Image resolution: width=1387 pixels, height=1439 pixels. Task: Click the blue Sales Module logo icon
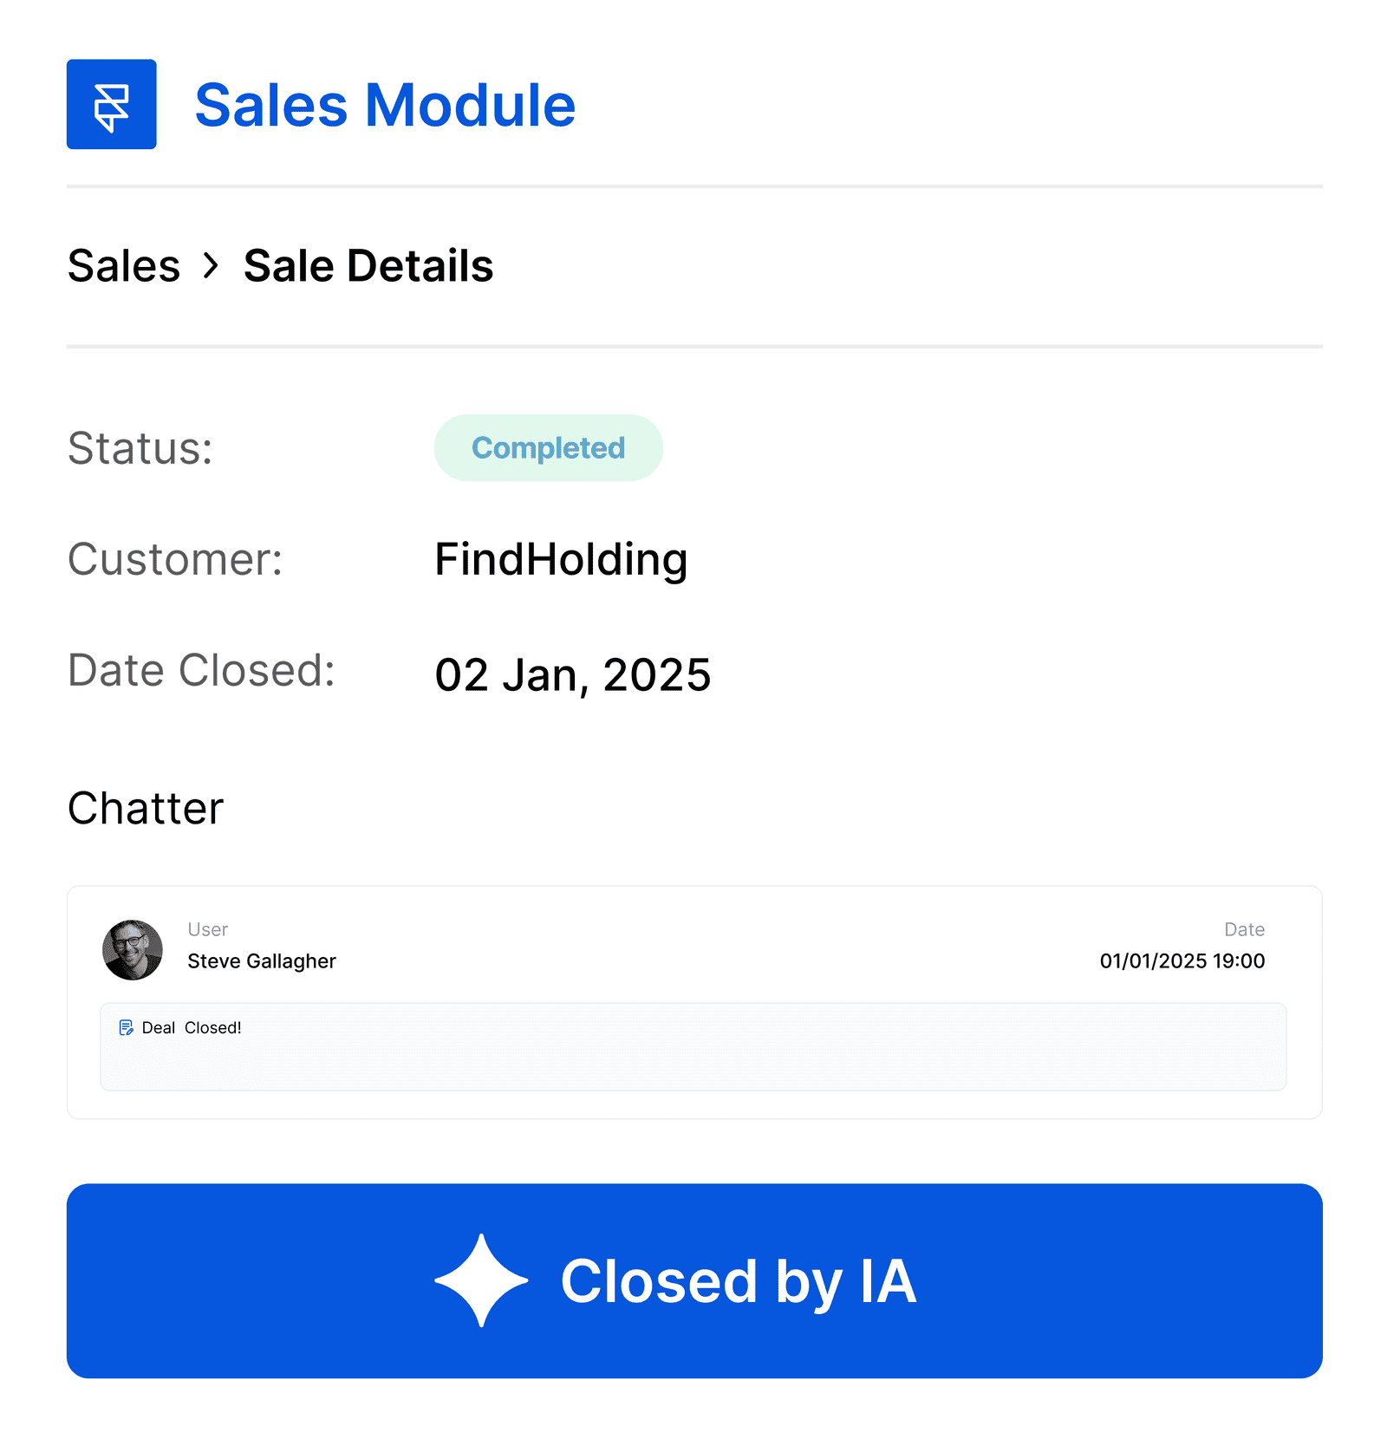[111, 104]
